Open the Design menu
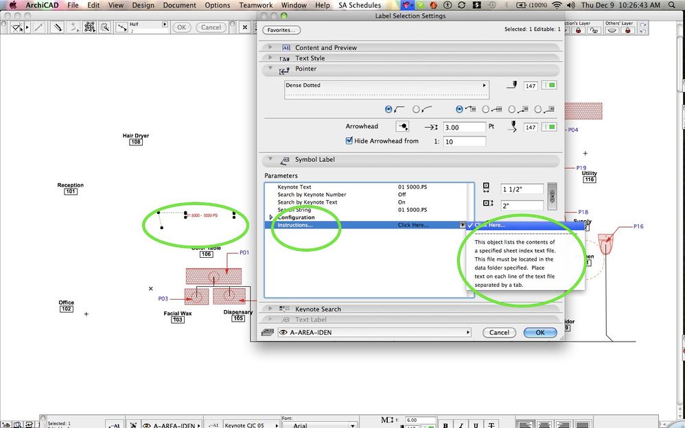This screenshot has width=685, height=428. [143, 5]
